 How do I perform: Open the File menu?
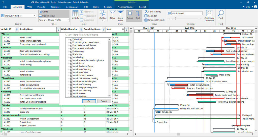click(x=5, y=7)
